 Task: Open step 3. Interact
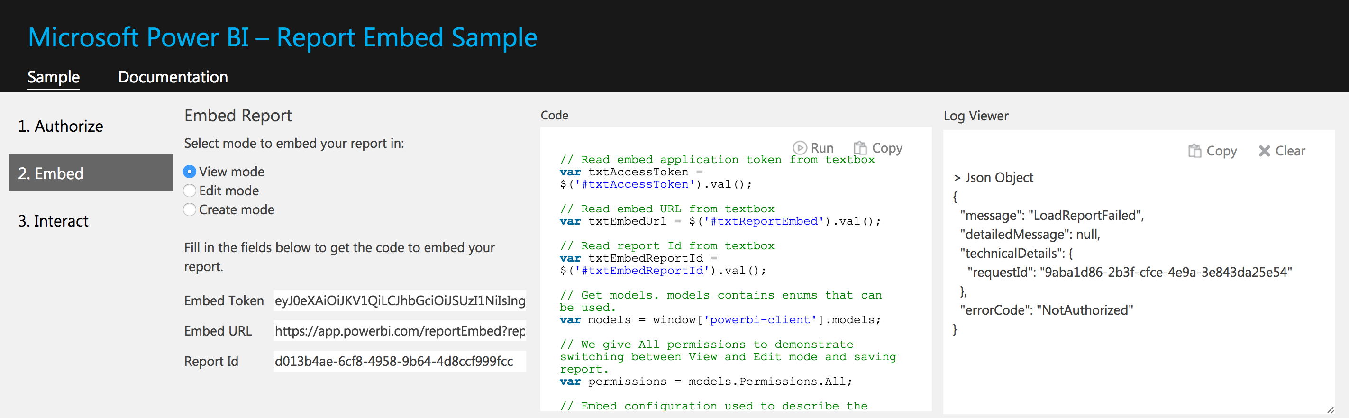coord(54,221)
